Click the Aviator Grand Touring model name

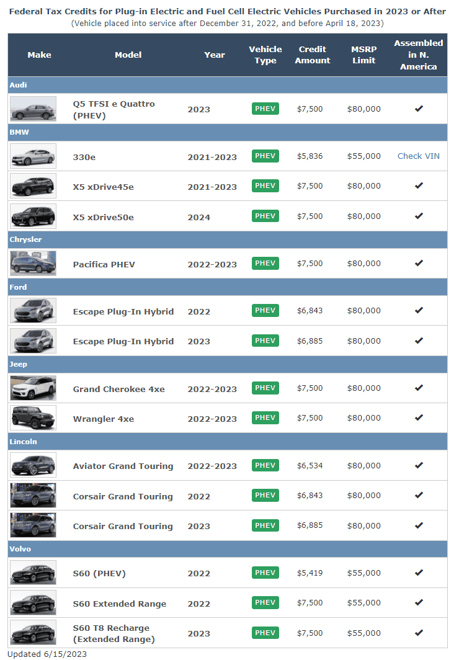pyautogui.click(x=123, y=466)
